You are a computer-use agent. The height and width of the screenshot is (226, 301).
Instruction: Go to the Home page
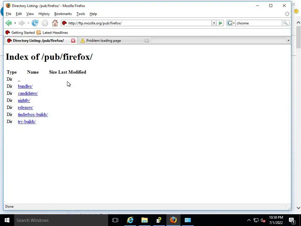coord(55,23)
